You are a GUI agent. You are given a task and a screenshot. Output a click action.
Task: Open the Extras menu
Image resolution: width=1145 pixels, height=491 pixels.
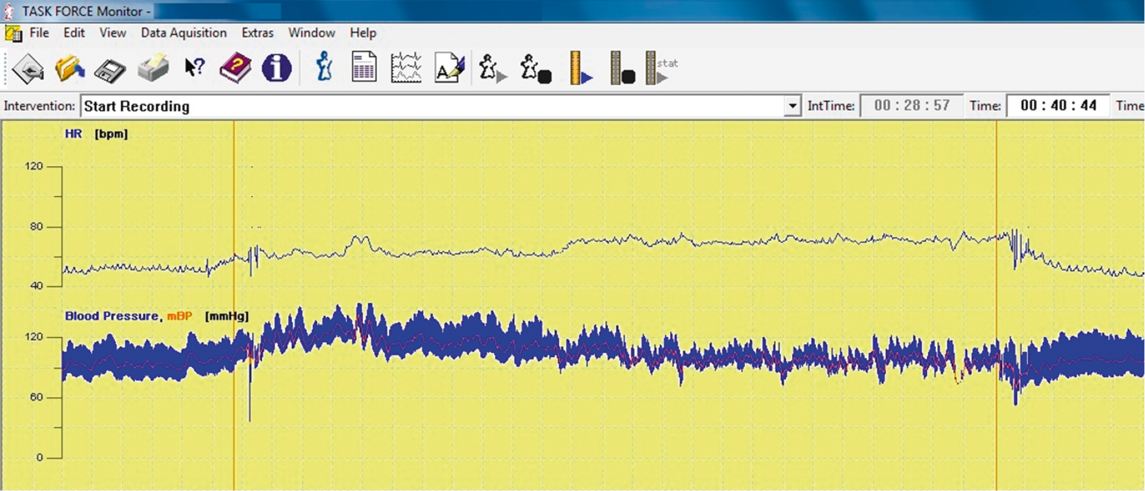tap(257, 33)
